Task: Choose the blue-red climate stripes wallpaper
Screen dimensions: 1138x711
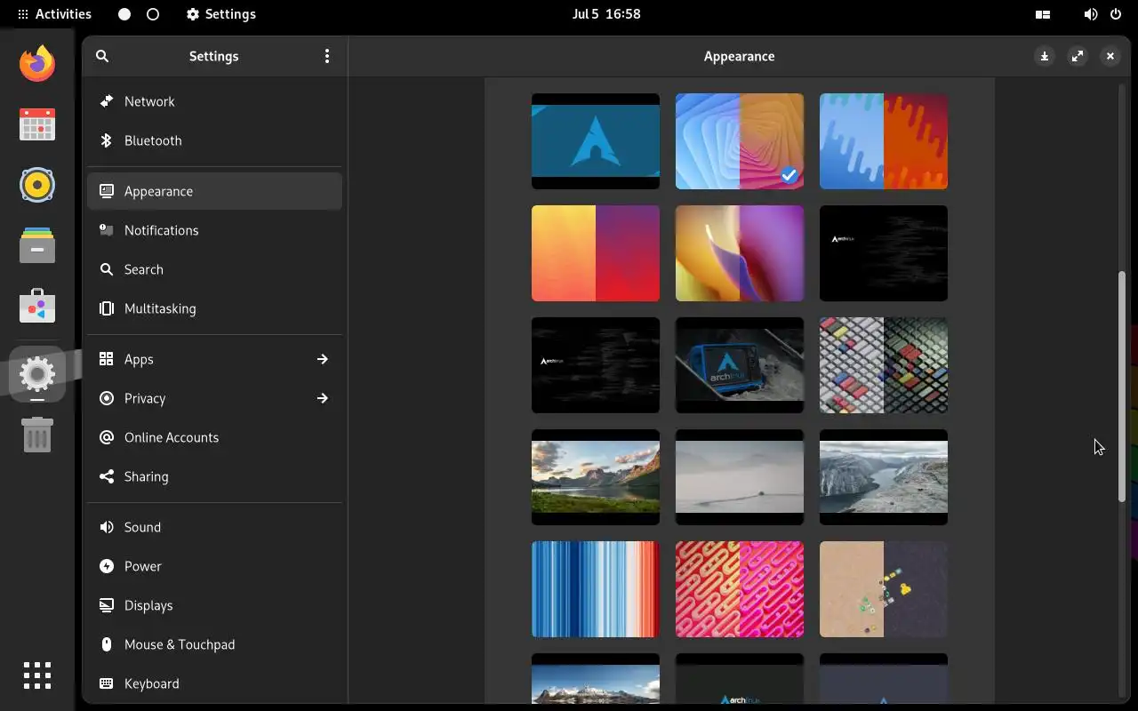Action: [x=596, y=589]
